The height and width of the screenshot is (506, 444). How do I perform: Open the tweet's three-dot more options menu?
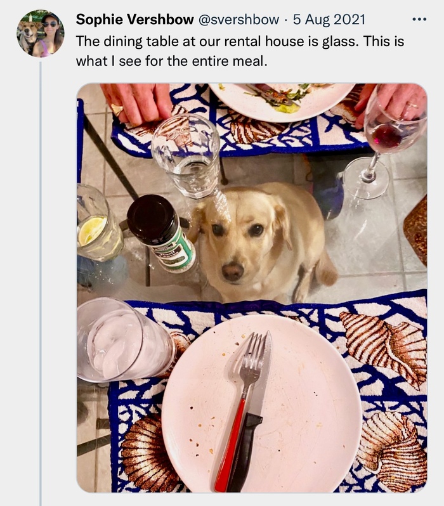pyautogui.click(x=419, y=19)
